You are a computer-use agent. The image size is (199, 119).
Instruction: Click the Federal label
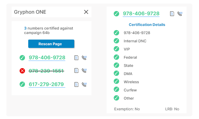(x=130, y=57)
